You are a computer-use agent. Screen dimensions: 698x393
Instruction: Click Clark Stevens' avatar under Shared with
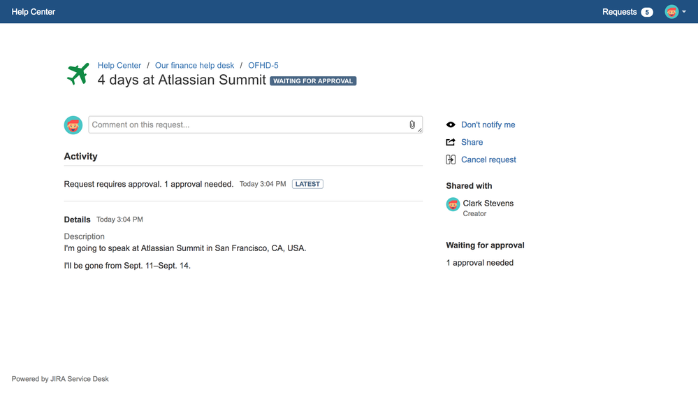click(453, 204)
